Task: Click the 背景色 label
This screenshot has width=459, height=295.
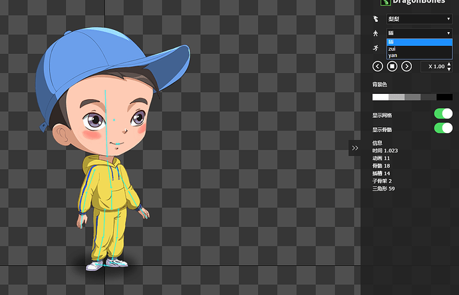Action: coord(380,85)
